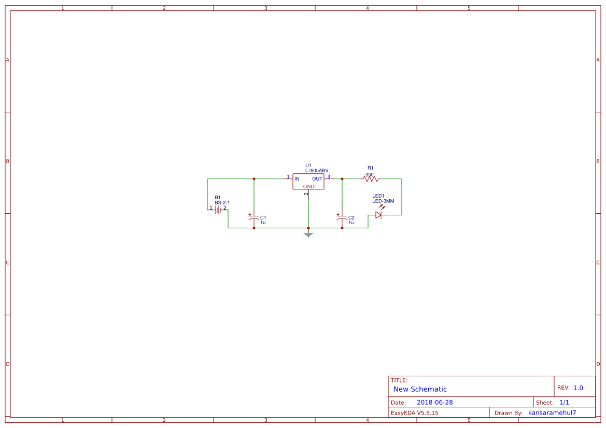Click pin number 3 on the regulator output
606x428 pixels.
coord(328,177)
